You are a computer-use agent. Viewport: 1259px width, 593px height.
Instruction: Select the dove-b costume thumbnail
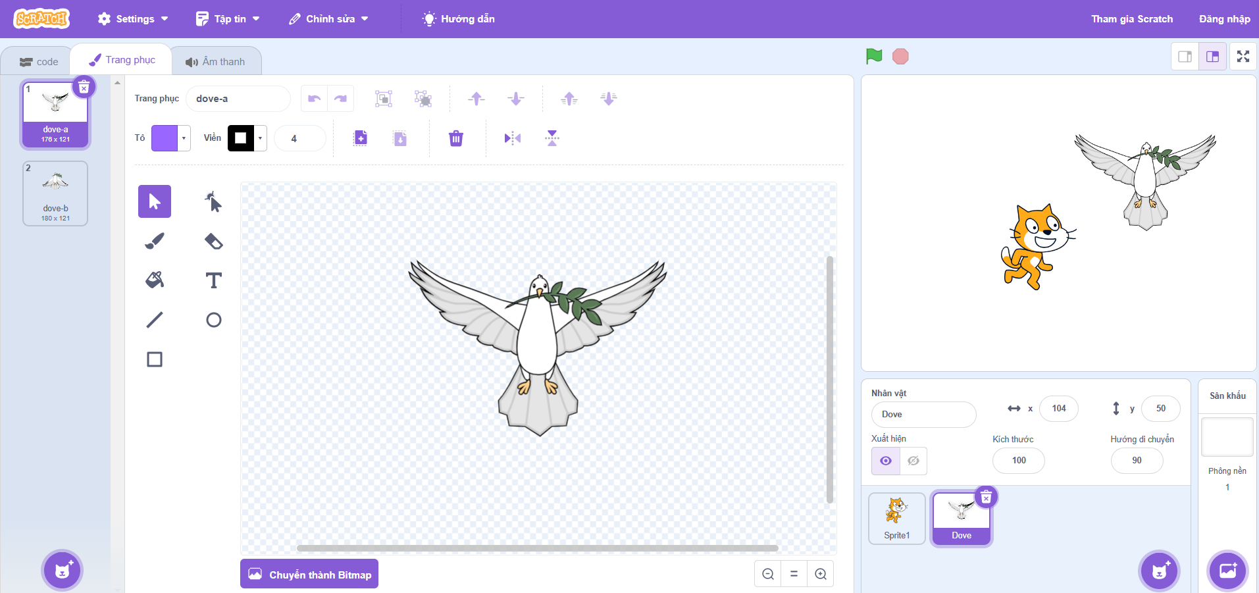[x=55, y=193]
